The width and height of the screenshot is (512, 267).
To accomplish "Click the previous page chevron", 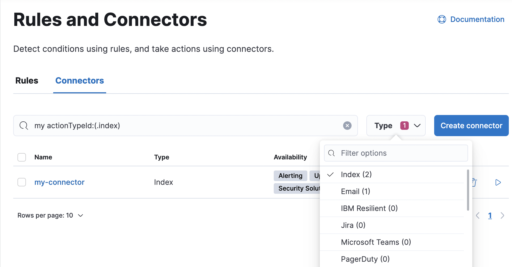I will 478,215.
